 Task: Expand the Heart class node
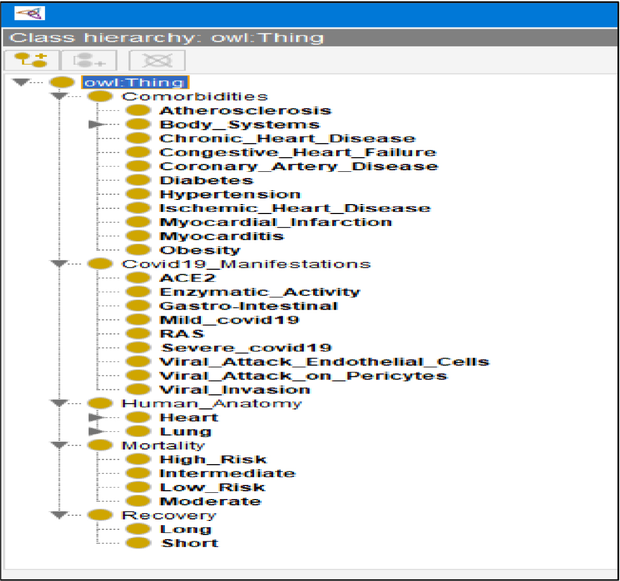point(96,418)
